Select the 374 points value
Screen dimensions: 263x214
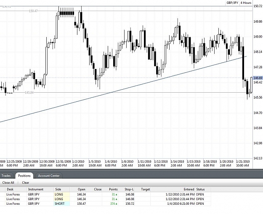[x=113, y=203]
